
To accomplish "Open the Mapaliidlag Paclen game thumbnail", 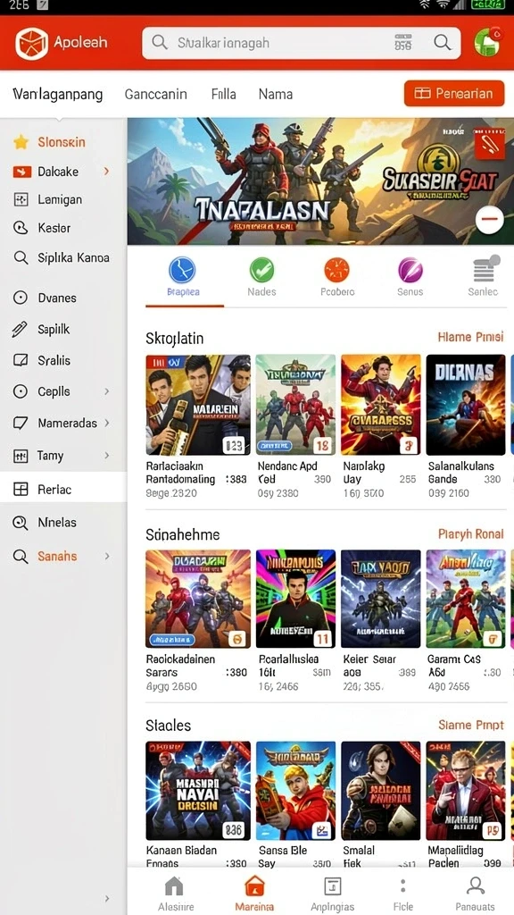I will [x=466, y=791].
